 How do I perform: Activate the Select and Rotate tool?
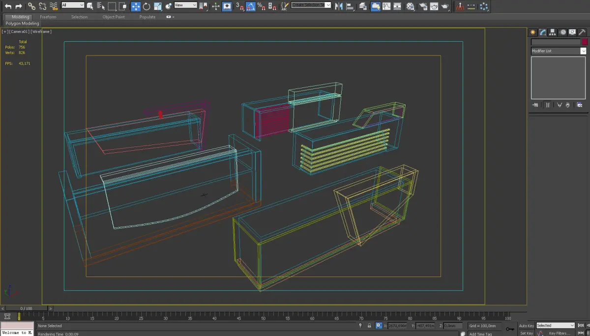[147, 6]
